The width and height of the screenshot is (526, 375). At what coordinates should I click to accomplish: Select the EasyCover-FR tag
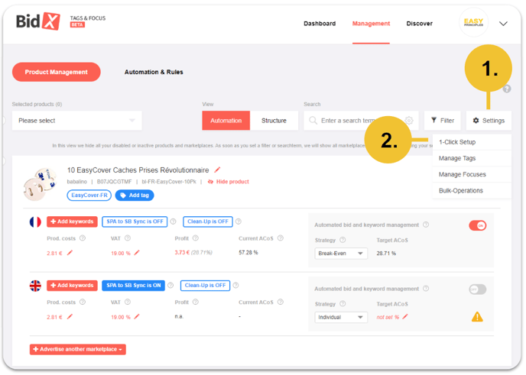pos(89,195)
